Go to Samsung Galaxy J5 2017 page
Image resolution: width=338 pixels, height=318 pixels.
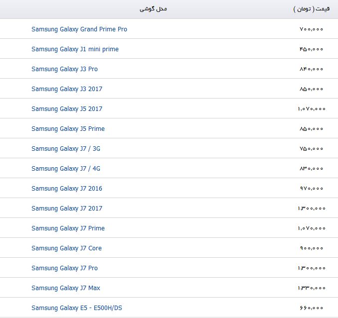tap(67, 109)
